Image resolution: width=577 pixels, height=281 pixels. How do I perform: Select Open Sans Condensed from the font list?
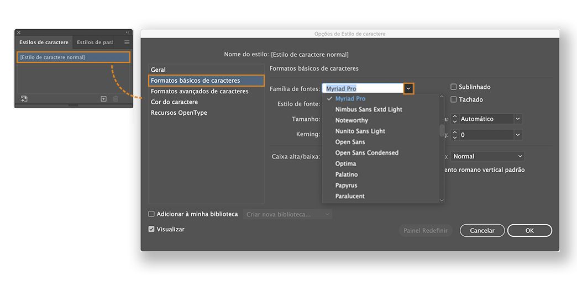(x=366, y=153)
